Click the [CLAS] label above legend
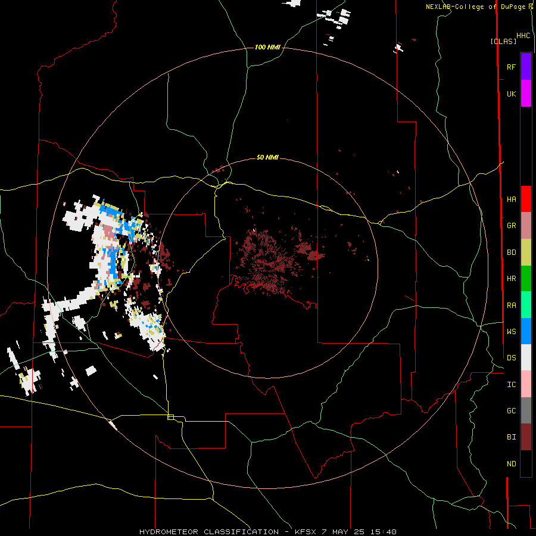Viewport: 536px width, 536px height. click(503, 42)
